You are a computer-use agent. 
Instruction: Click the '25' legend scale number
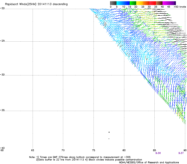(143, 7)
